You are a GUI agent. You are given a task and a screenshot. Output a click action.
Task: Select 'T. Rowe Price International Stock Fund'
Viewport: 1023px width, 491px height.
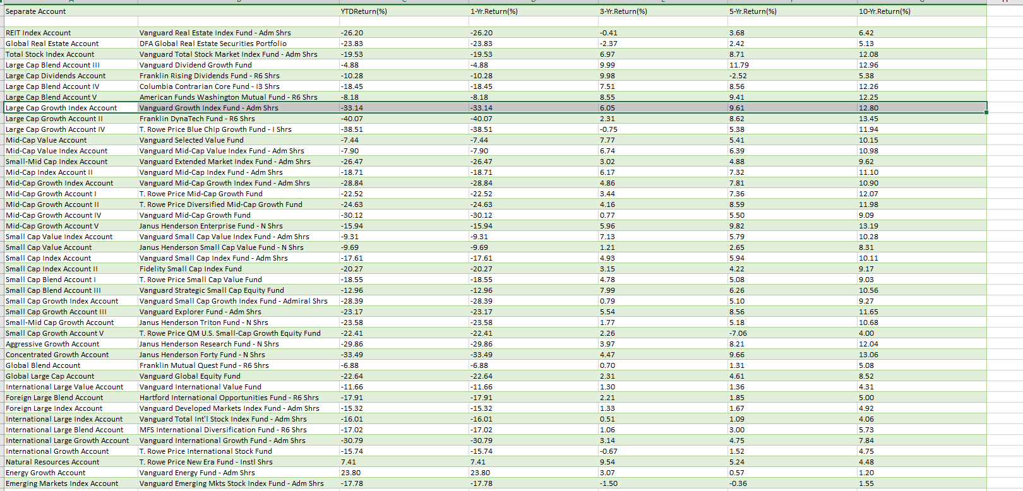click(x=239, y=451)
